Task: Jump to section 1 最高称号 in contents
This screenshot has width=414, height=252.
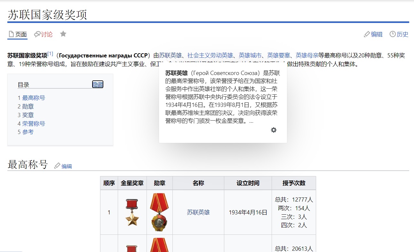Action: pos(33,98)
